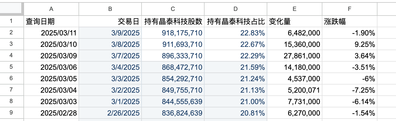Select price change cell 9.25%
This screenshot has height=121, width=396.
coord(350,44)
